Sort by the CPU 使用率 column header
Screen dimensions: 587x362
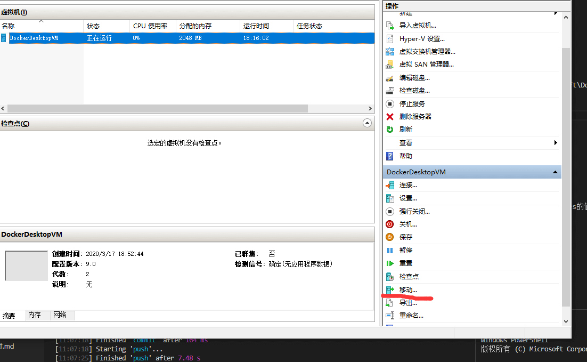pos(150,26)
